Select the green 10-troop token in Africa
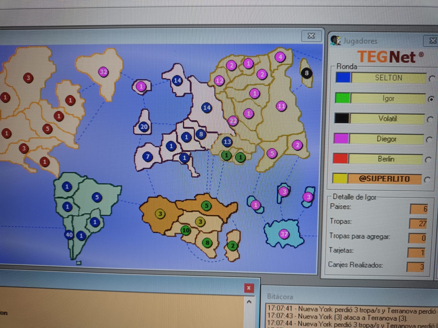The width and height of the screenshot is (438, 328). click(x=186, y=230)
